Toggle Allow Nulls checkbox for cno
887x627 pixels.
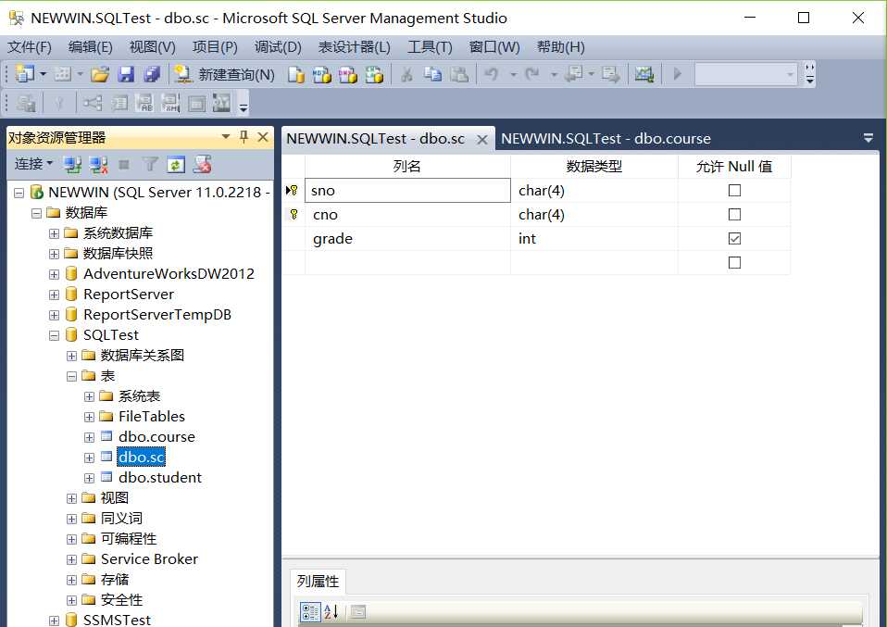[x=734, y=215]
